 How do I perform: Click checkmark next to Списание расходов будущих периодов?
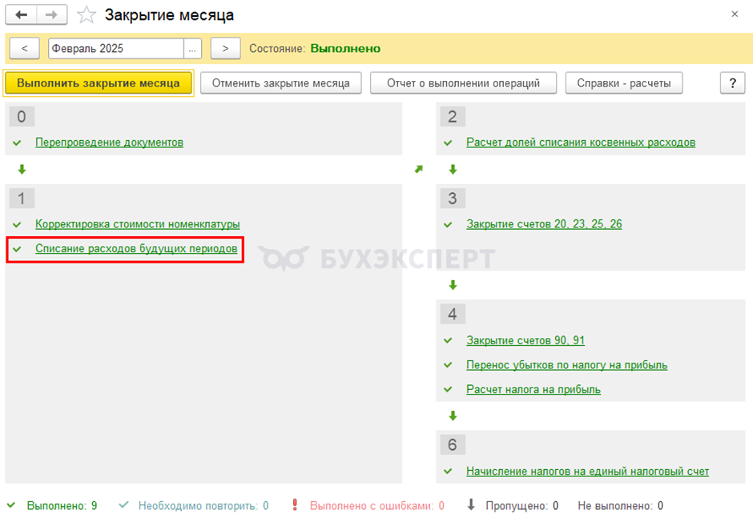[18, 249]
